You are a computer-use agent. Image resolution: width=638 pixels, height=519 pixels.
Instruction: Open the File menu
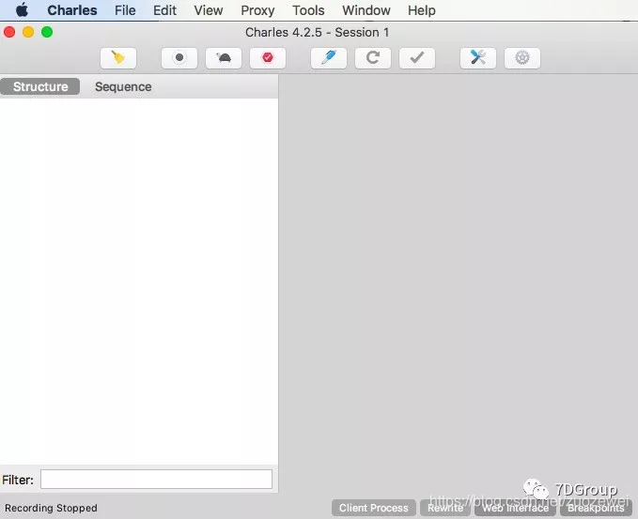click(x=125, y=10)
